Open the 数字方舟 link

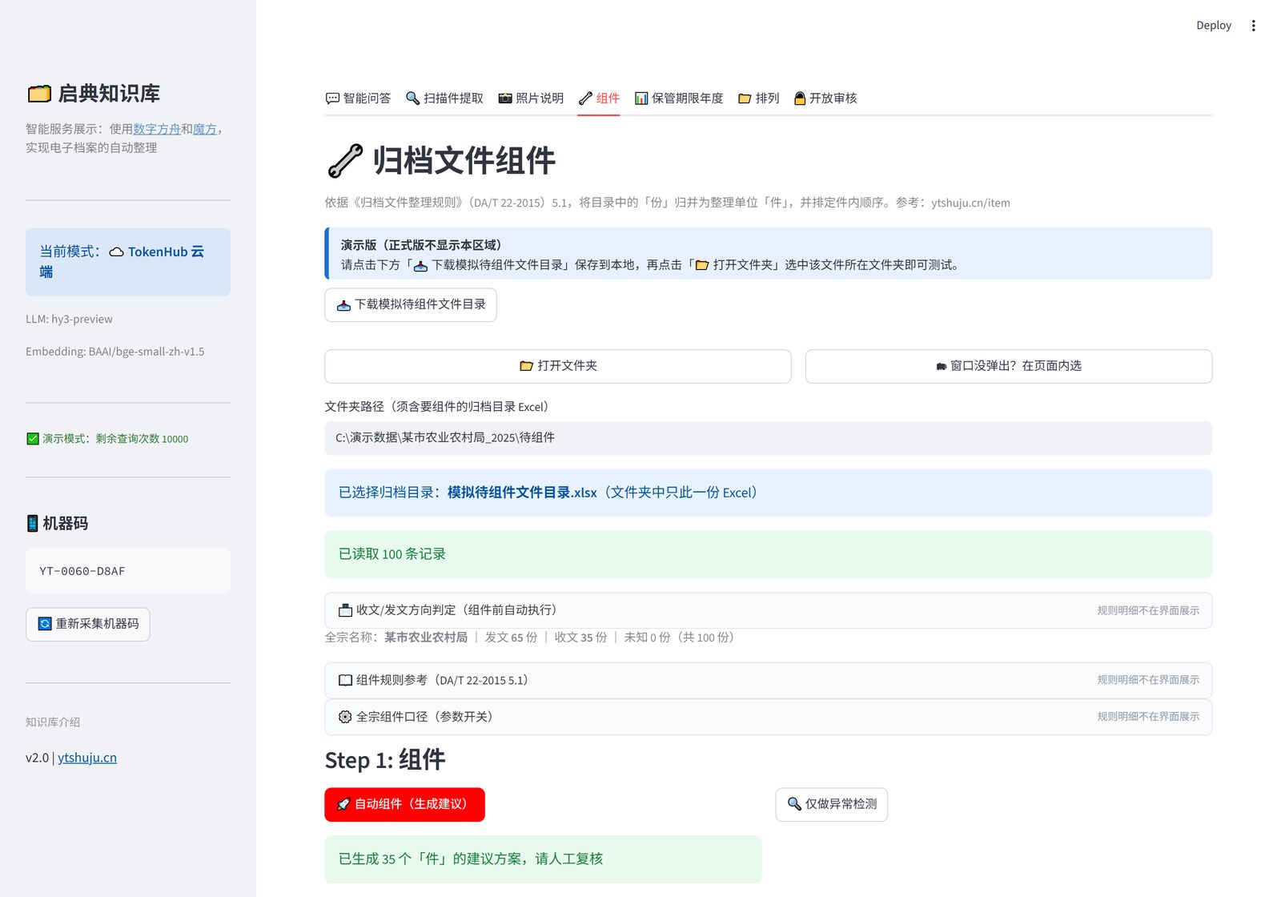click(x=157, y=129)
